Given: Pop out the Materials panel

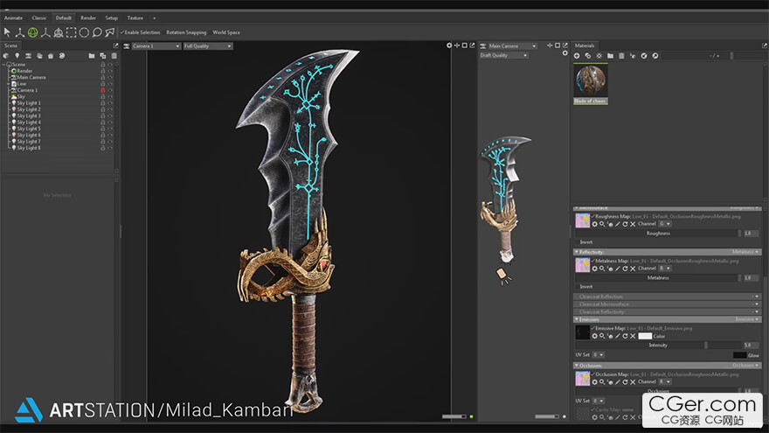Looking at the screenshot, I should (x=764, y=45).
